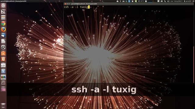Open the Ubuntu Dash home button

click(3, 6)
